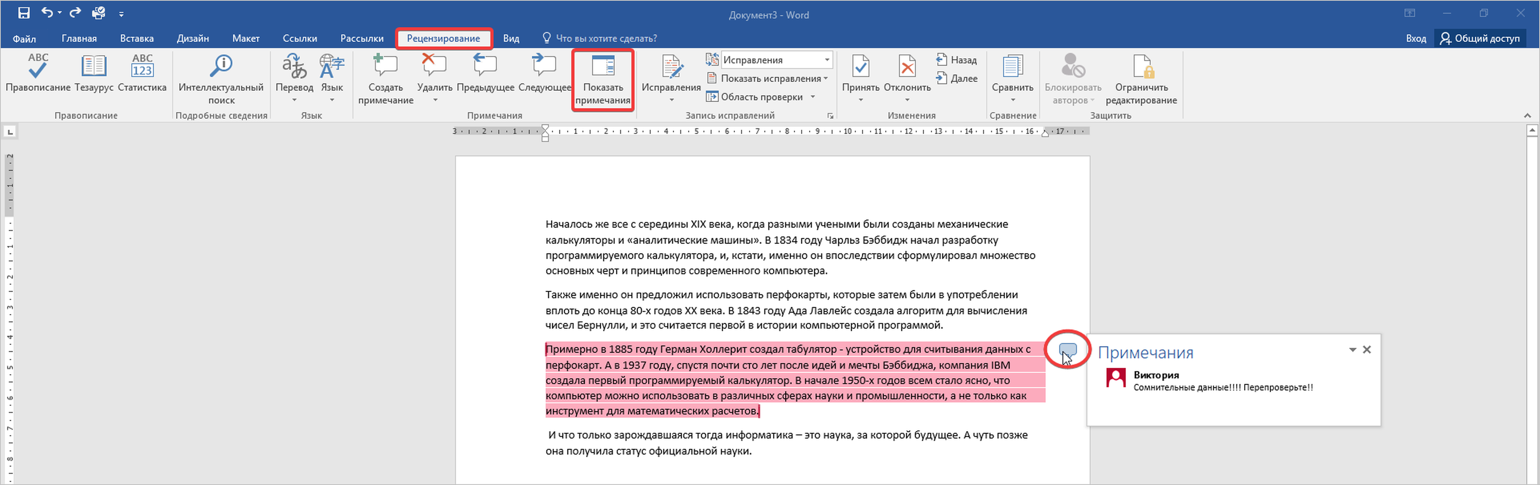Switch to the Вставка tab

(x=137, y=38)
